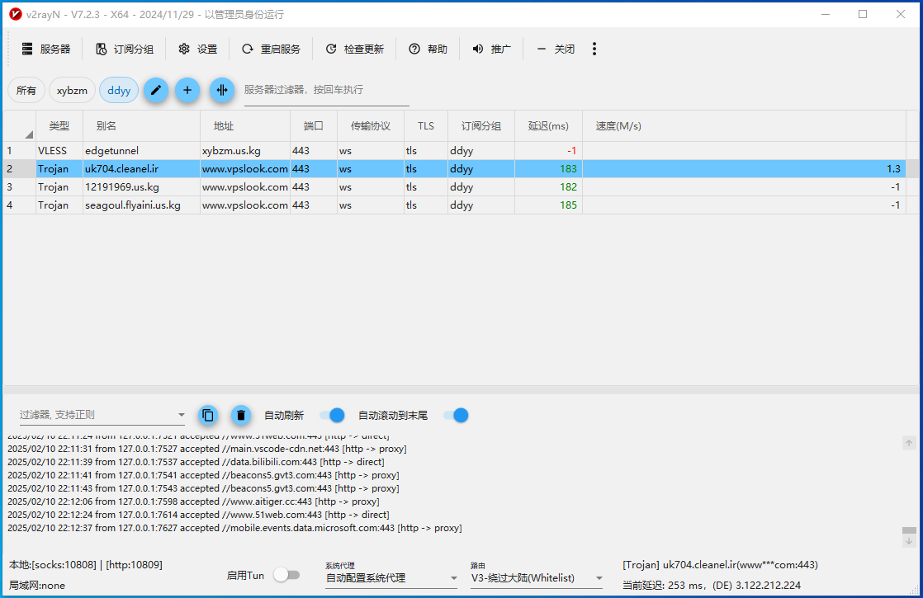923x598 pixels.
Task: Toggle the 自动滚动到末尾 auto scroll switch
Action: (x=456, y=415)
